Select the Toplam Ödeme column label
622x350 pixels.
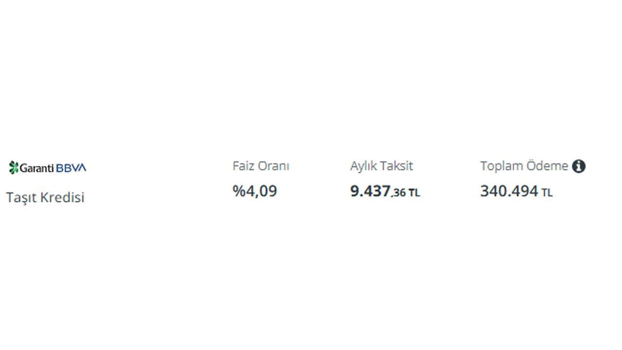(524, 166)
